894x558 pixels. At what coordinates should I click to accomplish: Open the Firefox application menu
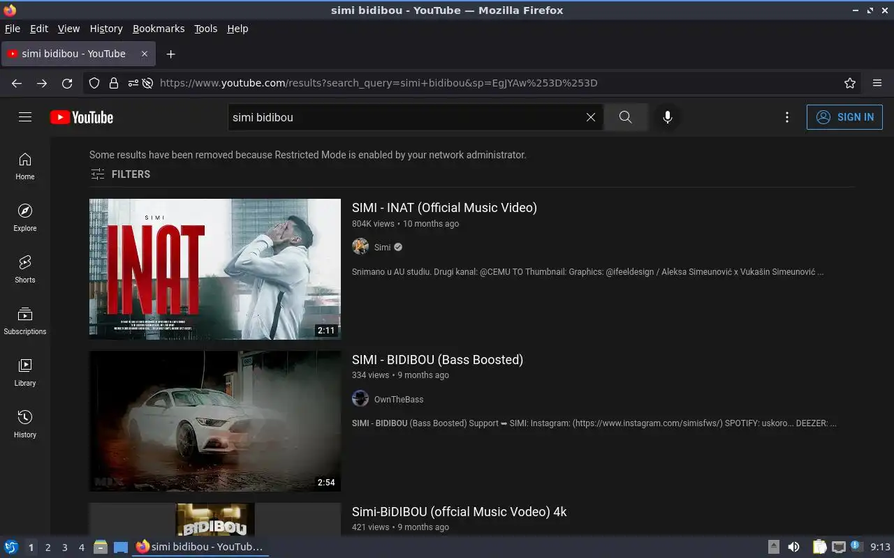point(877,83)
